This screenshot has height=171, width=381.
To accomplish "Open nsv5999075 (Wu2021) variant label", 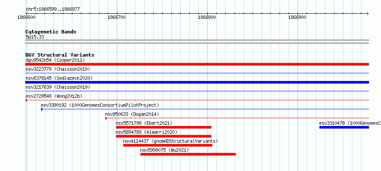I will click(x=164, y=150).
